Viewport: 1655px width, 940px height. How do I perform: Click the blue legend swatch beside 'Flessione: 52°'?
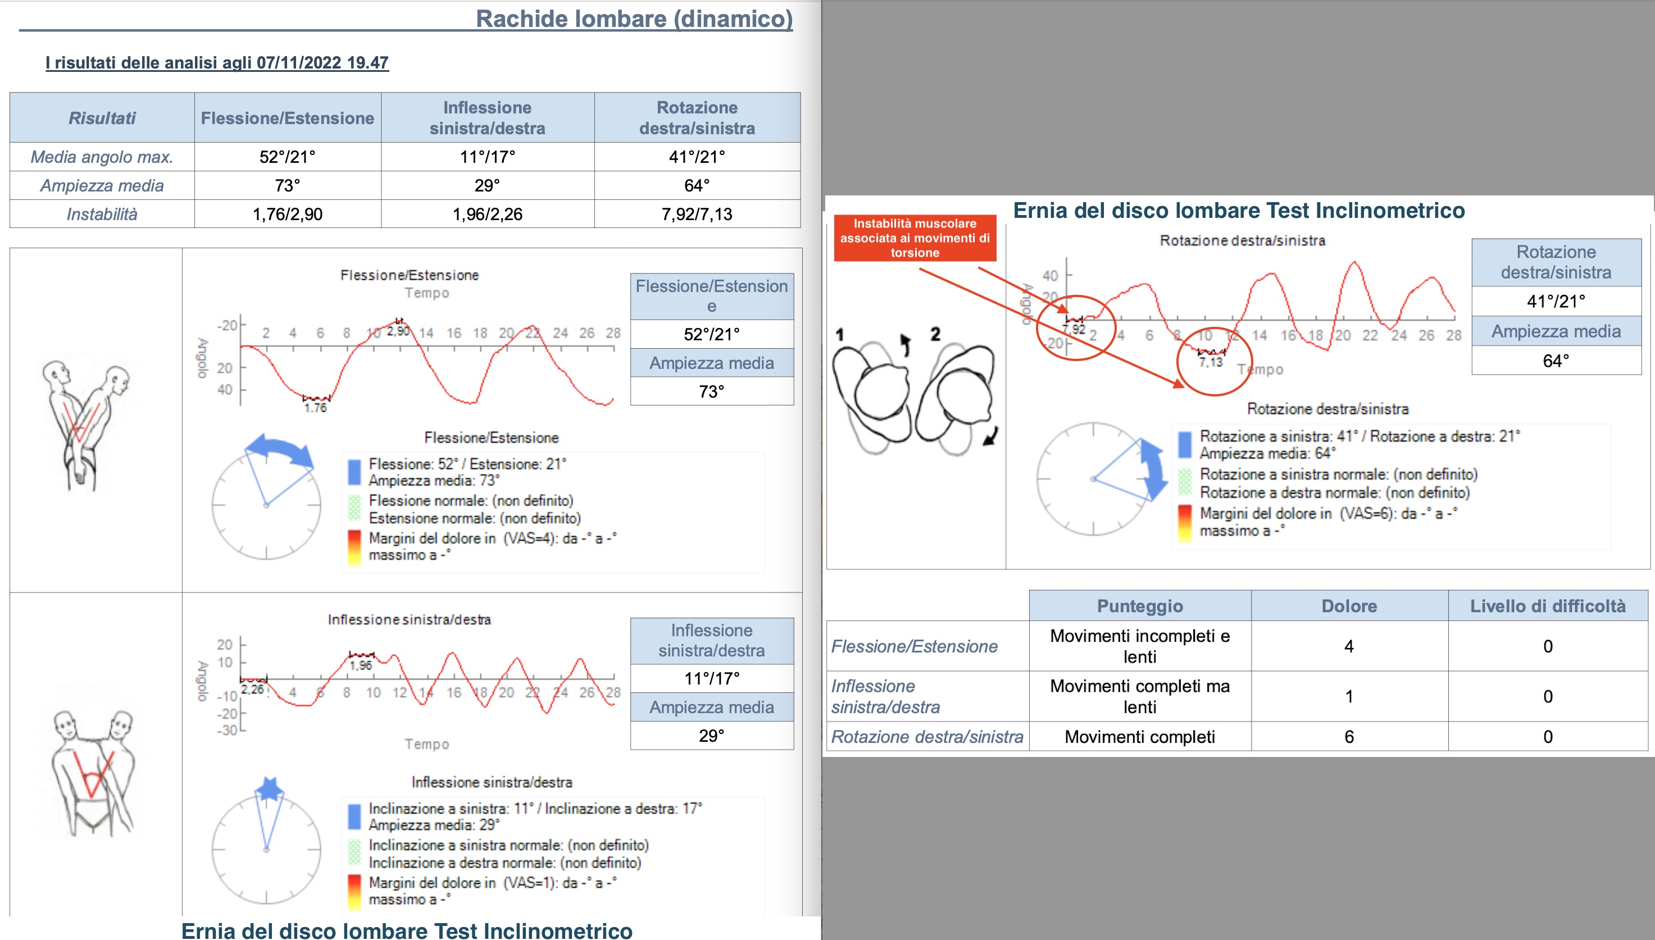coord(354,472)
